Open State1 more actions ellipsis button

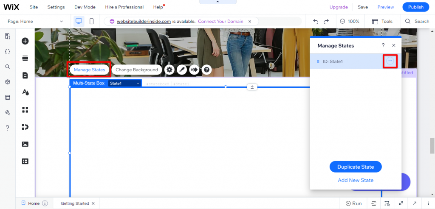[x=390, y=61]
